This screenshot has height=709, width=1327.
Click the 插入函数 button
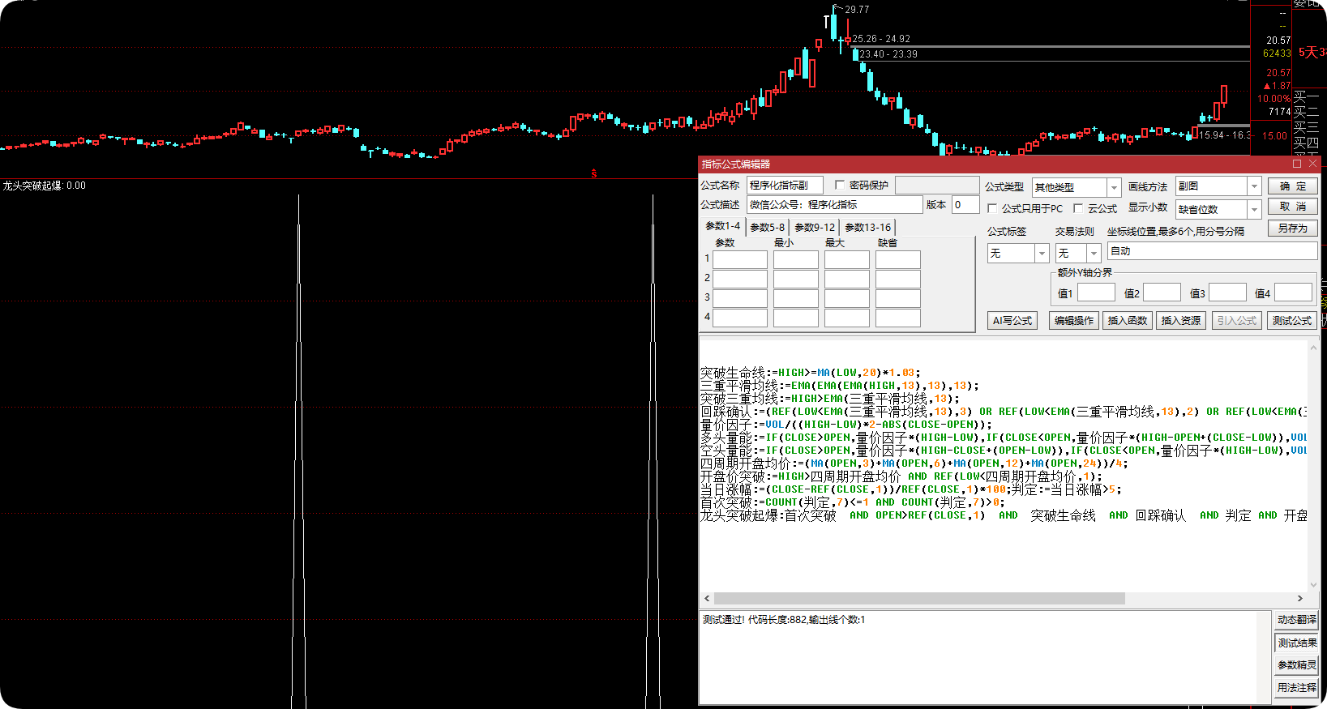pyautogui.click(x=1128, y=321)
